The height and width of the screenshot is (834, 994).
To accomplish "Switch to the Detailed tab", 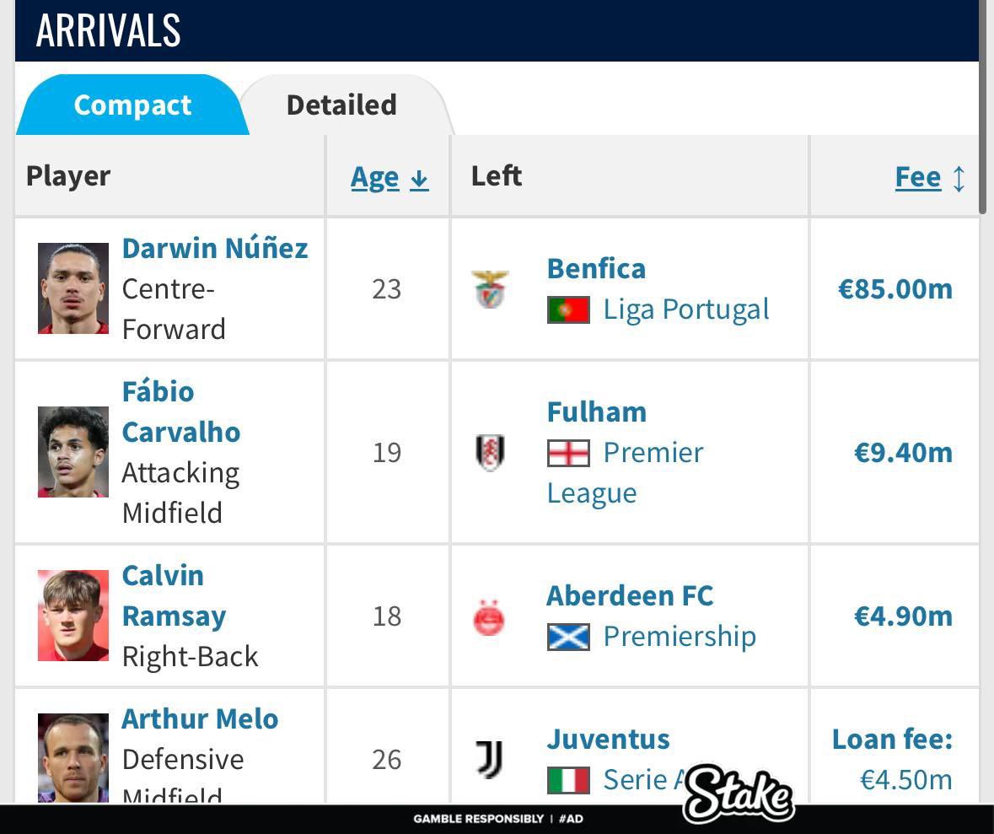I will point(341,105).
